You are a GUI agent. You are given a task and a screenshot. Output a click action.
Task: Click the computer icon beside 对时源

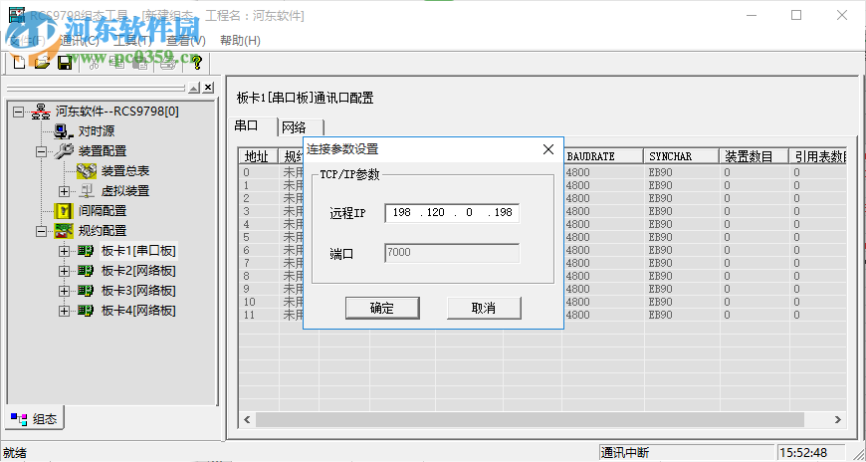[x=64, y=131]
